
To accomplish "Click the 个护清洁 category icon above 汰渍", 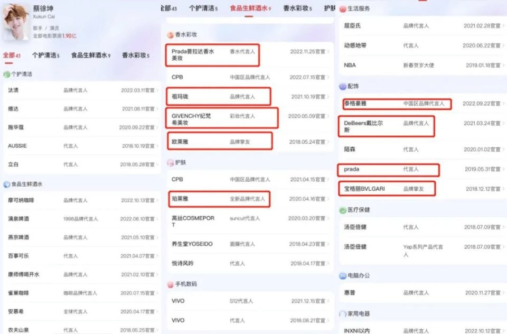I will 6,74.
